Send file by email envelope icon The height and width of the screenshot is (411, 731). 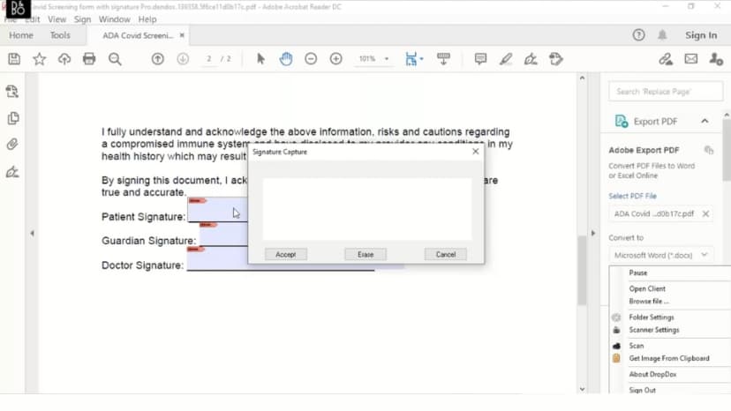click(x=691, y=59)
